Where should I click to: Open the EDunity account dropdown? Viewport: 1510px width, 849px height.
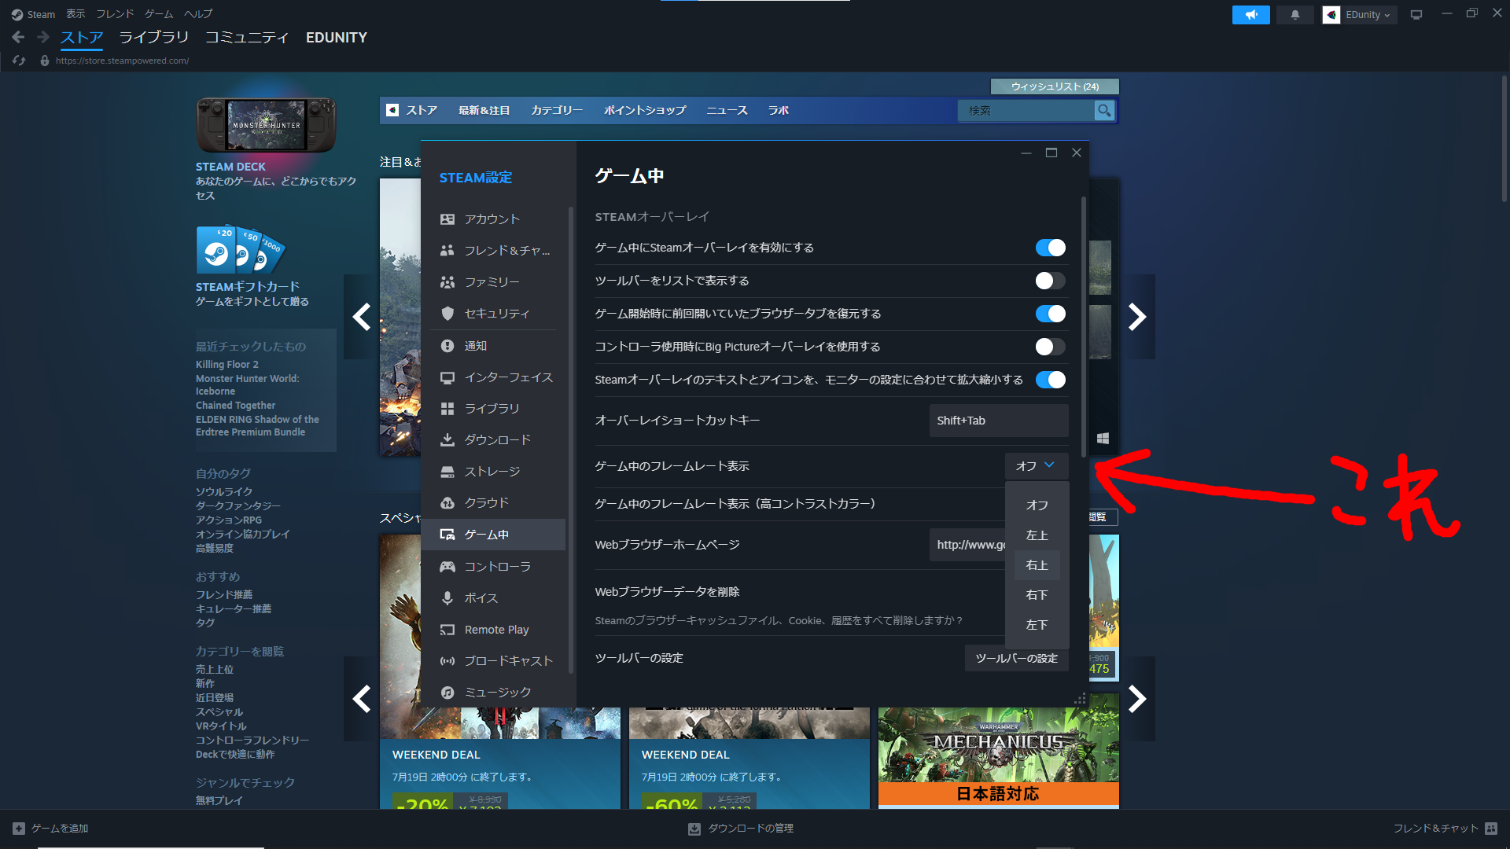click(1358, 14)
